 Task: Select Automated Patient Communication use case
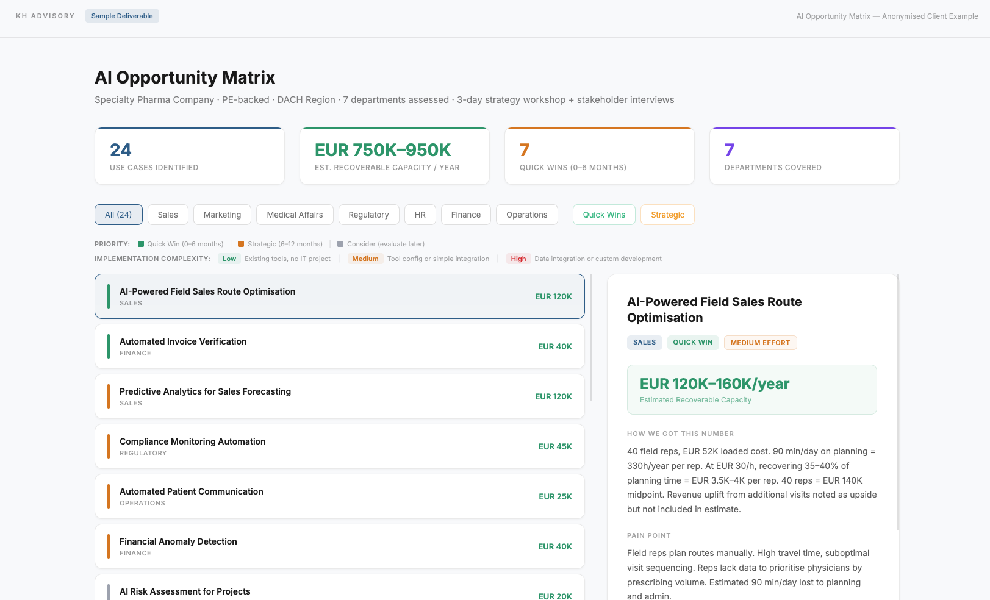coord(339,496)
